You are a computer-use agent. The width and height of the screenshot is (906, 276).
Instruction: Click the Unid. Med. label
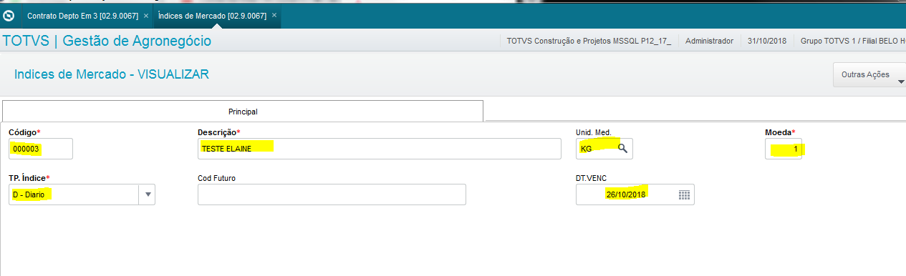pyautogui.click(x=594, y=132)
